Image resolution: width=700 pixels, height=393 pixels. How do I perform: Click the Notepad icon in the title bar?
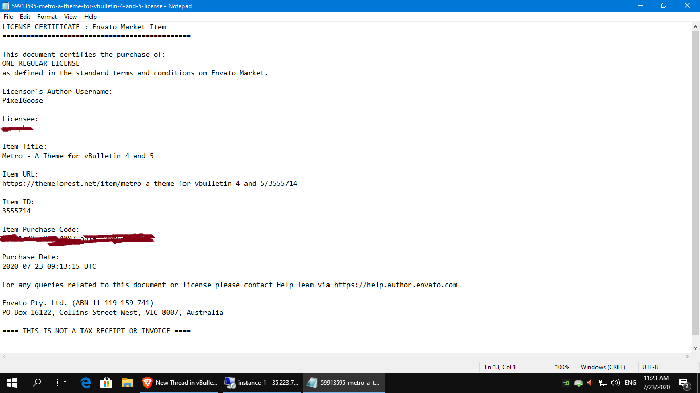6,6
